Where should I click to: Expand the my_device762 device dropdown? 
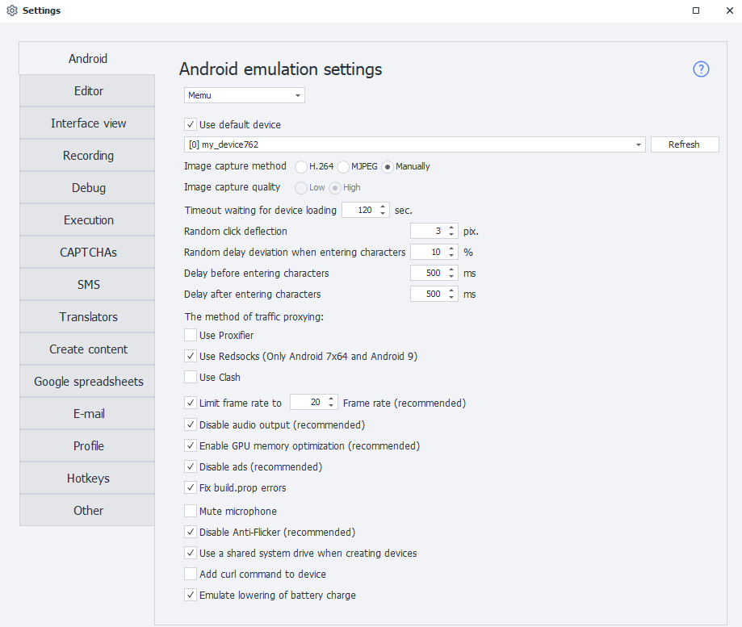pos(639,144)
